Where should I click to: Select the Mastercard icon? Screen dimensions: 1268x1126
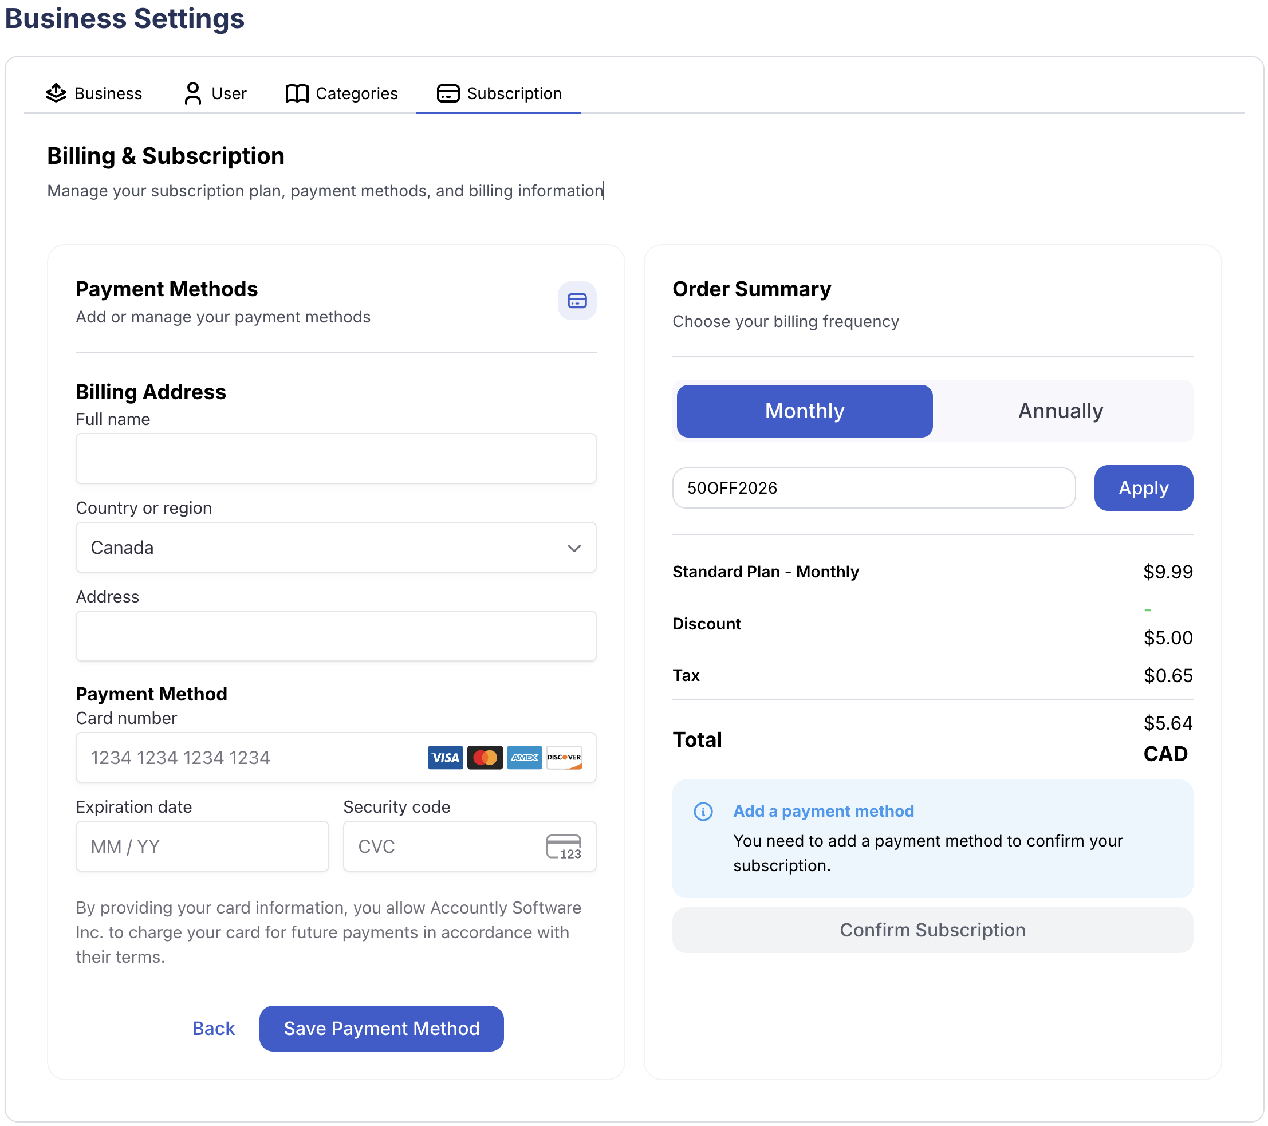point(485,758)
